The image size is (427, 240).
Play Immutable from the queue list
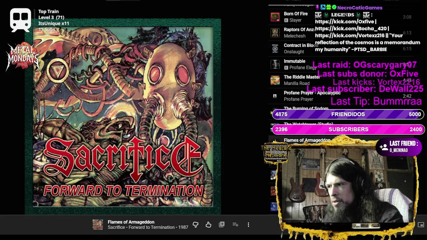295,61
